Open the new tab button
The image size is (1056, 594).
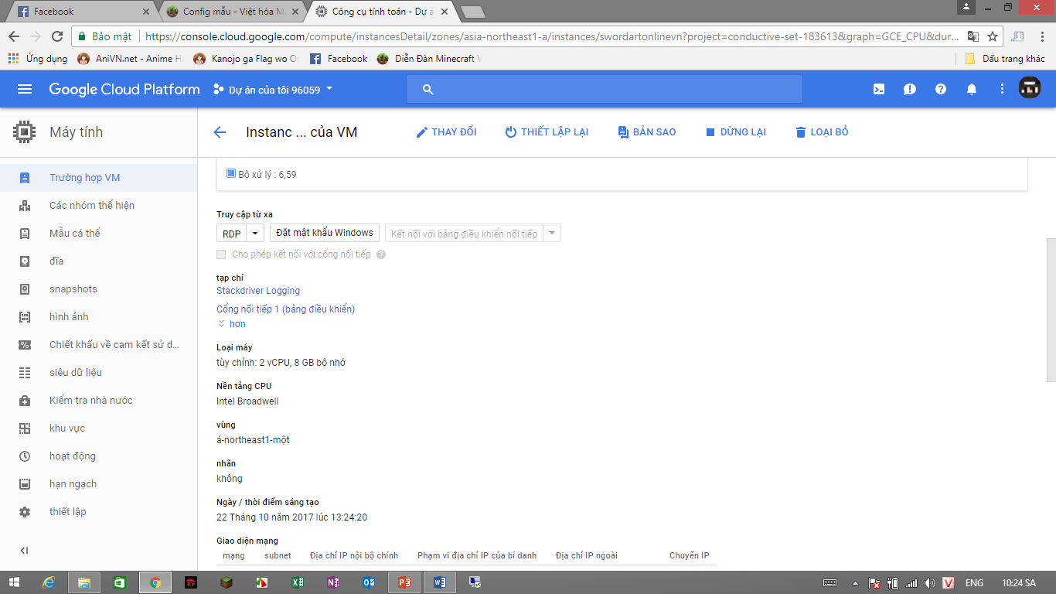pos(472,12)
